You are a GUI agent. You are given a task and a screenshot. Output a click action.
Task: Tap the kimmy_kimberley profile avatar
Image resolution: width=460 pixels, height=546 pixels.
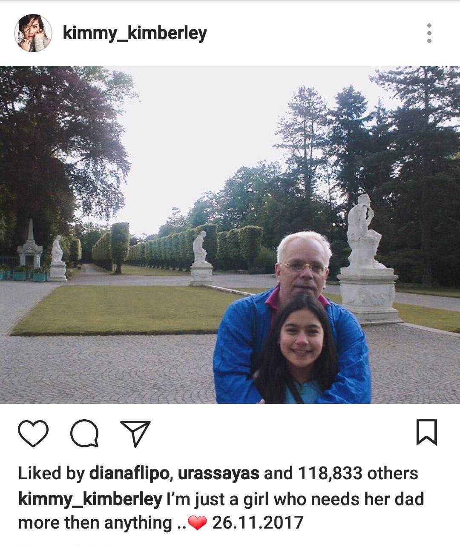(33, 33)
